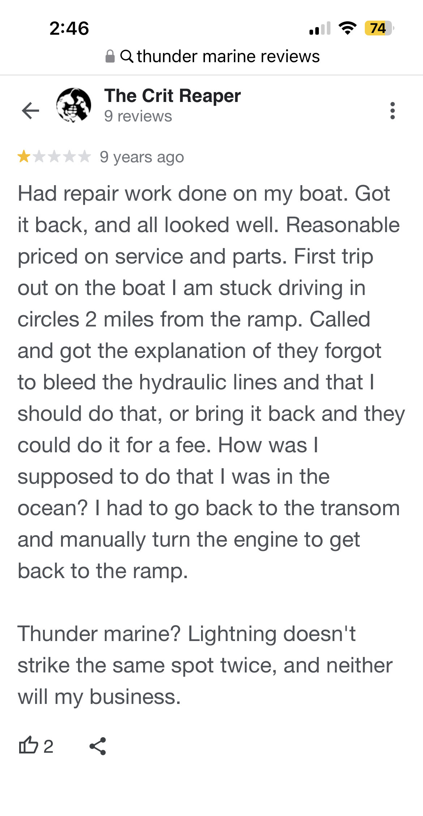Tap the first gold star

(24, 157)
